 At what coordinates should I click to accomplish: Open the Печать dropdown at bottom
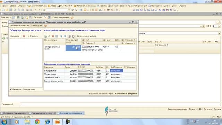[193, 109]
